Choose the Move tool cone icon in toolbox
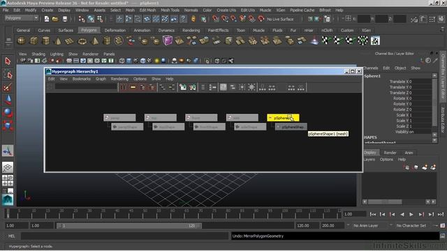 tap(8, 100)
